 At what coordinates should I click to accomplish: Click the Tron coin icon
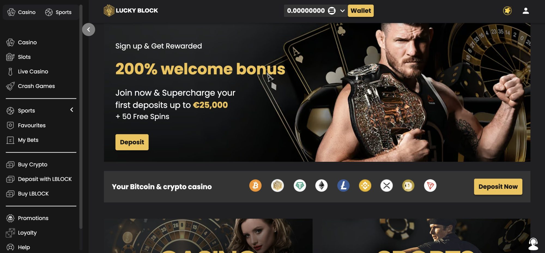click(430, 186)
